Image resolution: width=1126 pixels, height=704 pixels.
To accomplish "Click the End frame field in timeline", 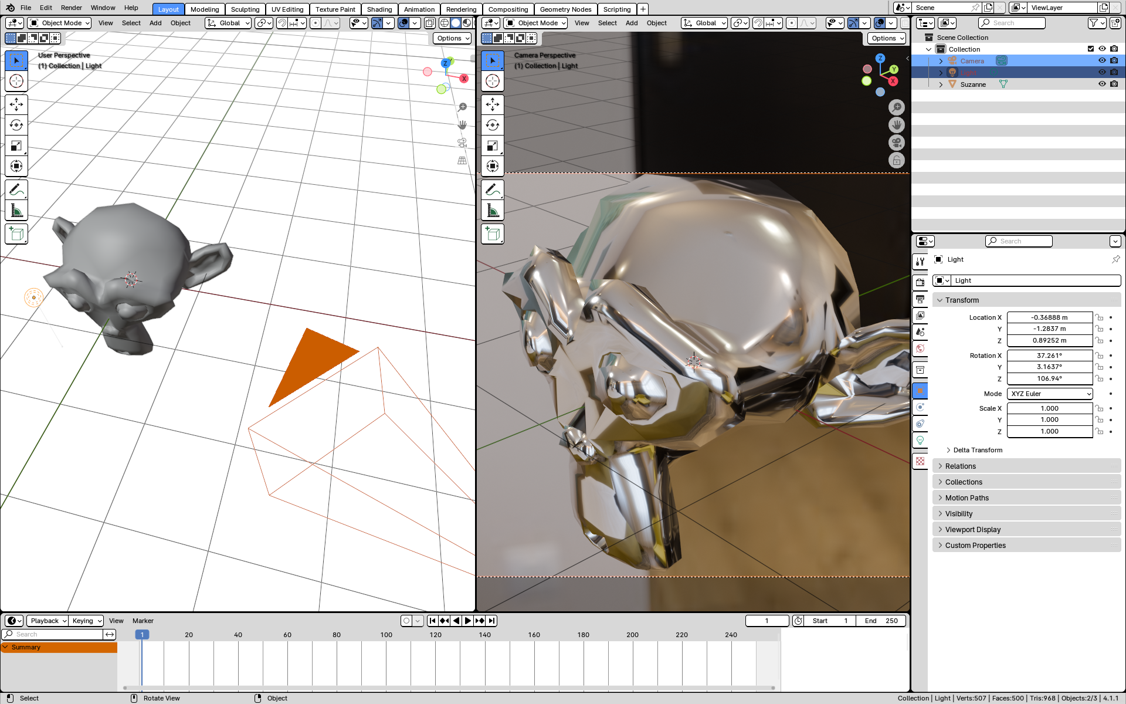I will click(x=881, y=621).
